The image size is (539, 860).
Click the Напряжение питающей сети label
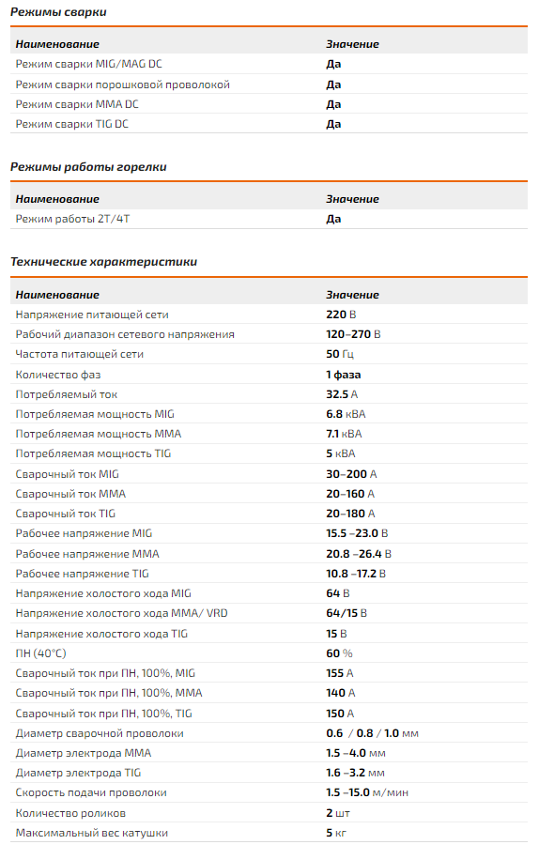coord(92,315)
